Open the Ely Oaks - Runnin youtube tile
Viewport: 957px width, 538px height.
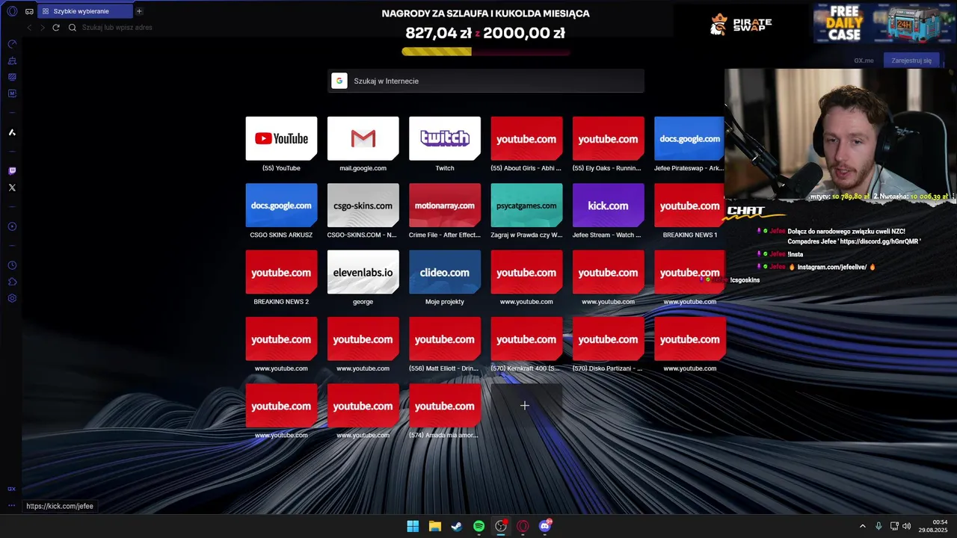[608, 138]
